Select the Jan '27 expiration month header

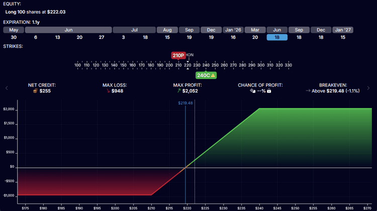(343, 30)
